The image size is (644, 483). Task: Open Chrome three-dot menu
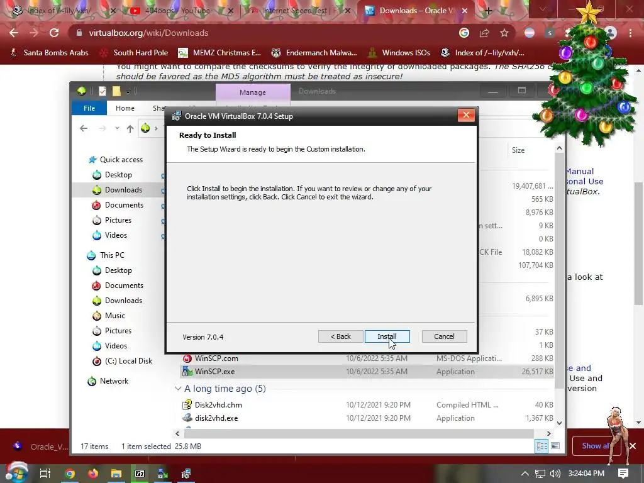(x=630, y=33)
